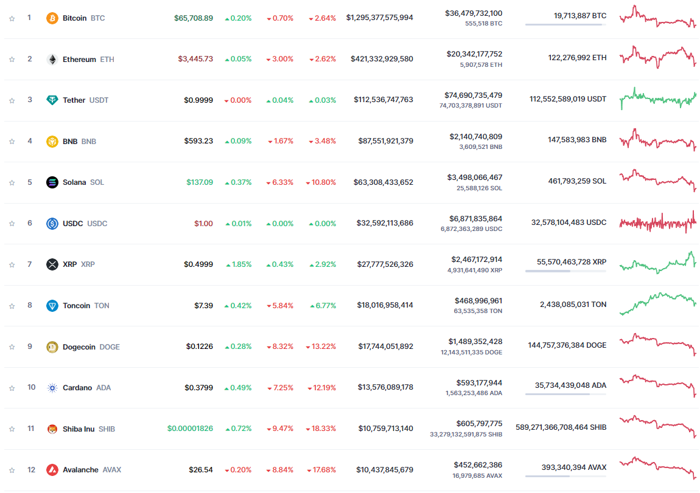Image resolution: width=700 pixels, height=493 pixels.
Task: Click the green Tether logo icon
Action: tap(52, 100)
